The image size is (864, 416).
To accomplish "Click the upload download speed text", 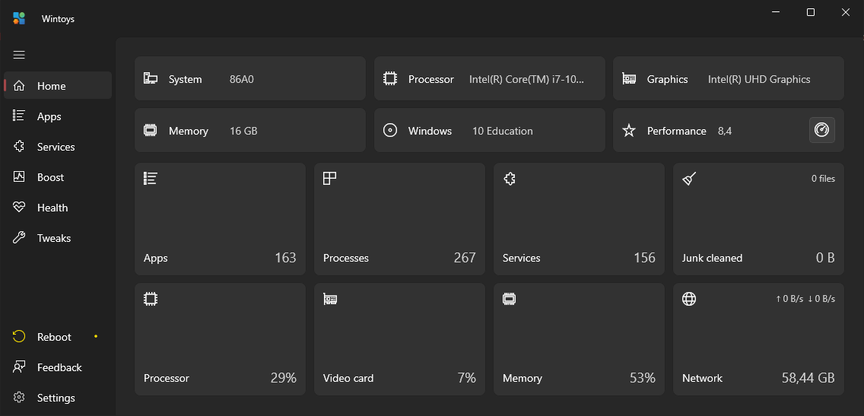I will tap(805, 299).
